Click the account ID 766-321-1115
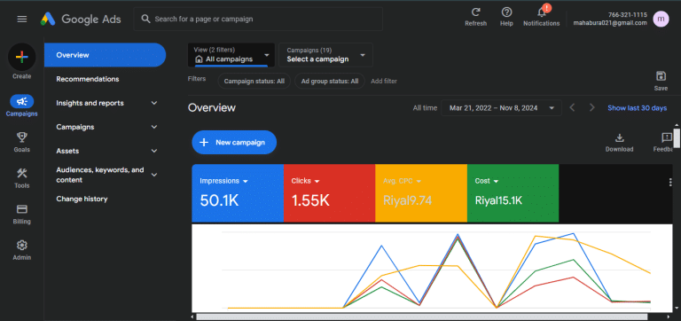The image size is (681, 321). point(628,15)
